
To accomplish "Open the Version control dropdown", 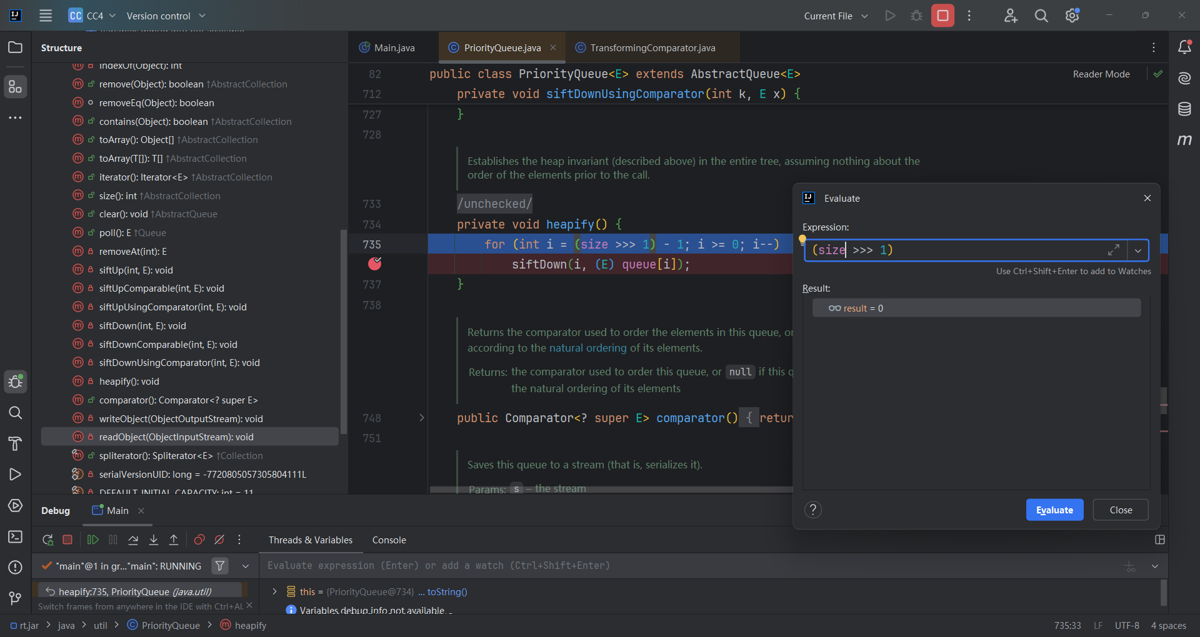I will (166, 16).
